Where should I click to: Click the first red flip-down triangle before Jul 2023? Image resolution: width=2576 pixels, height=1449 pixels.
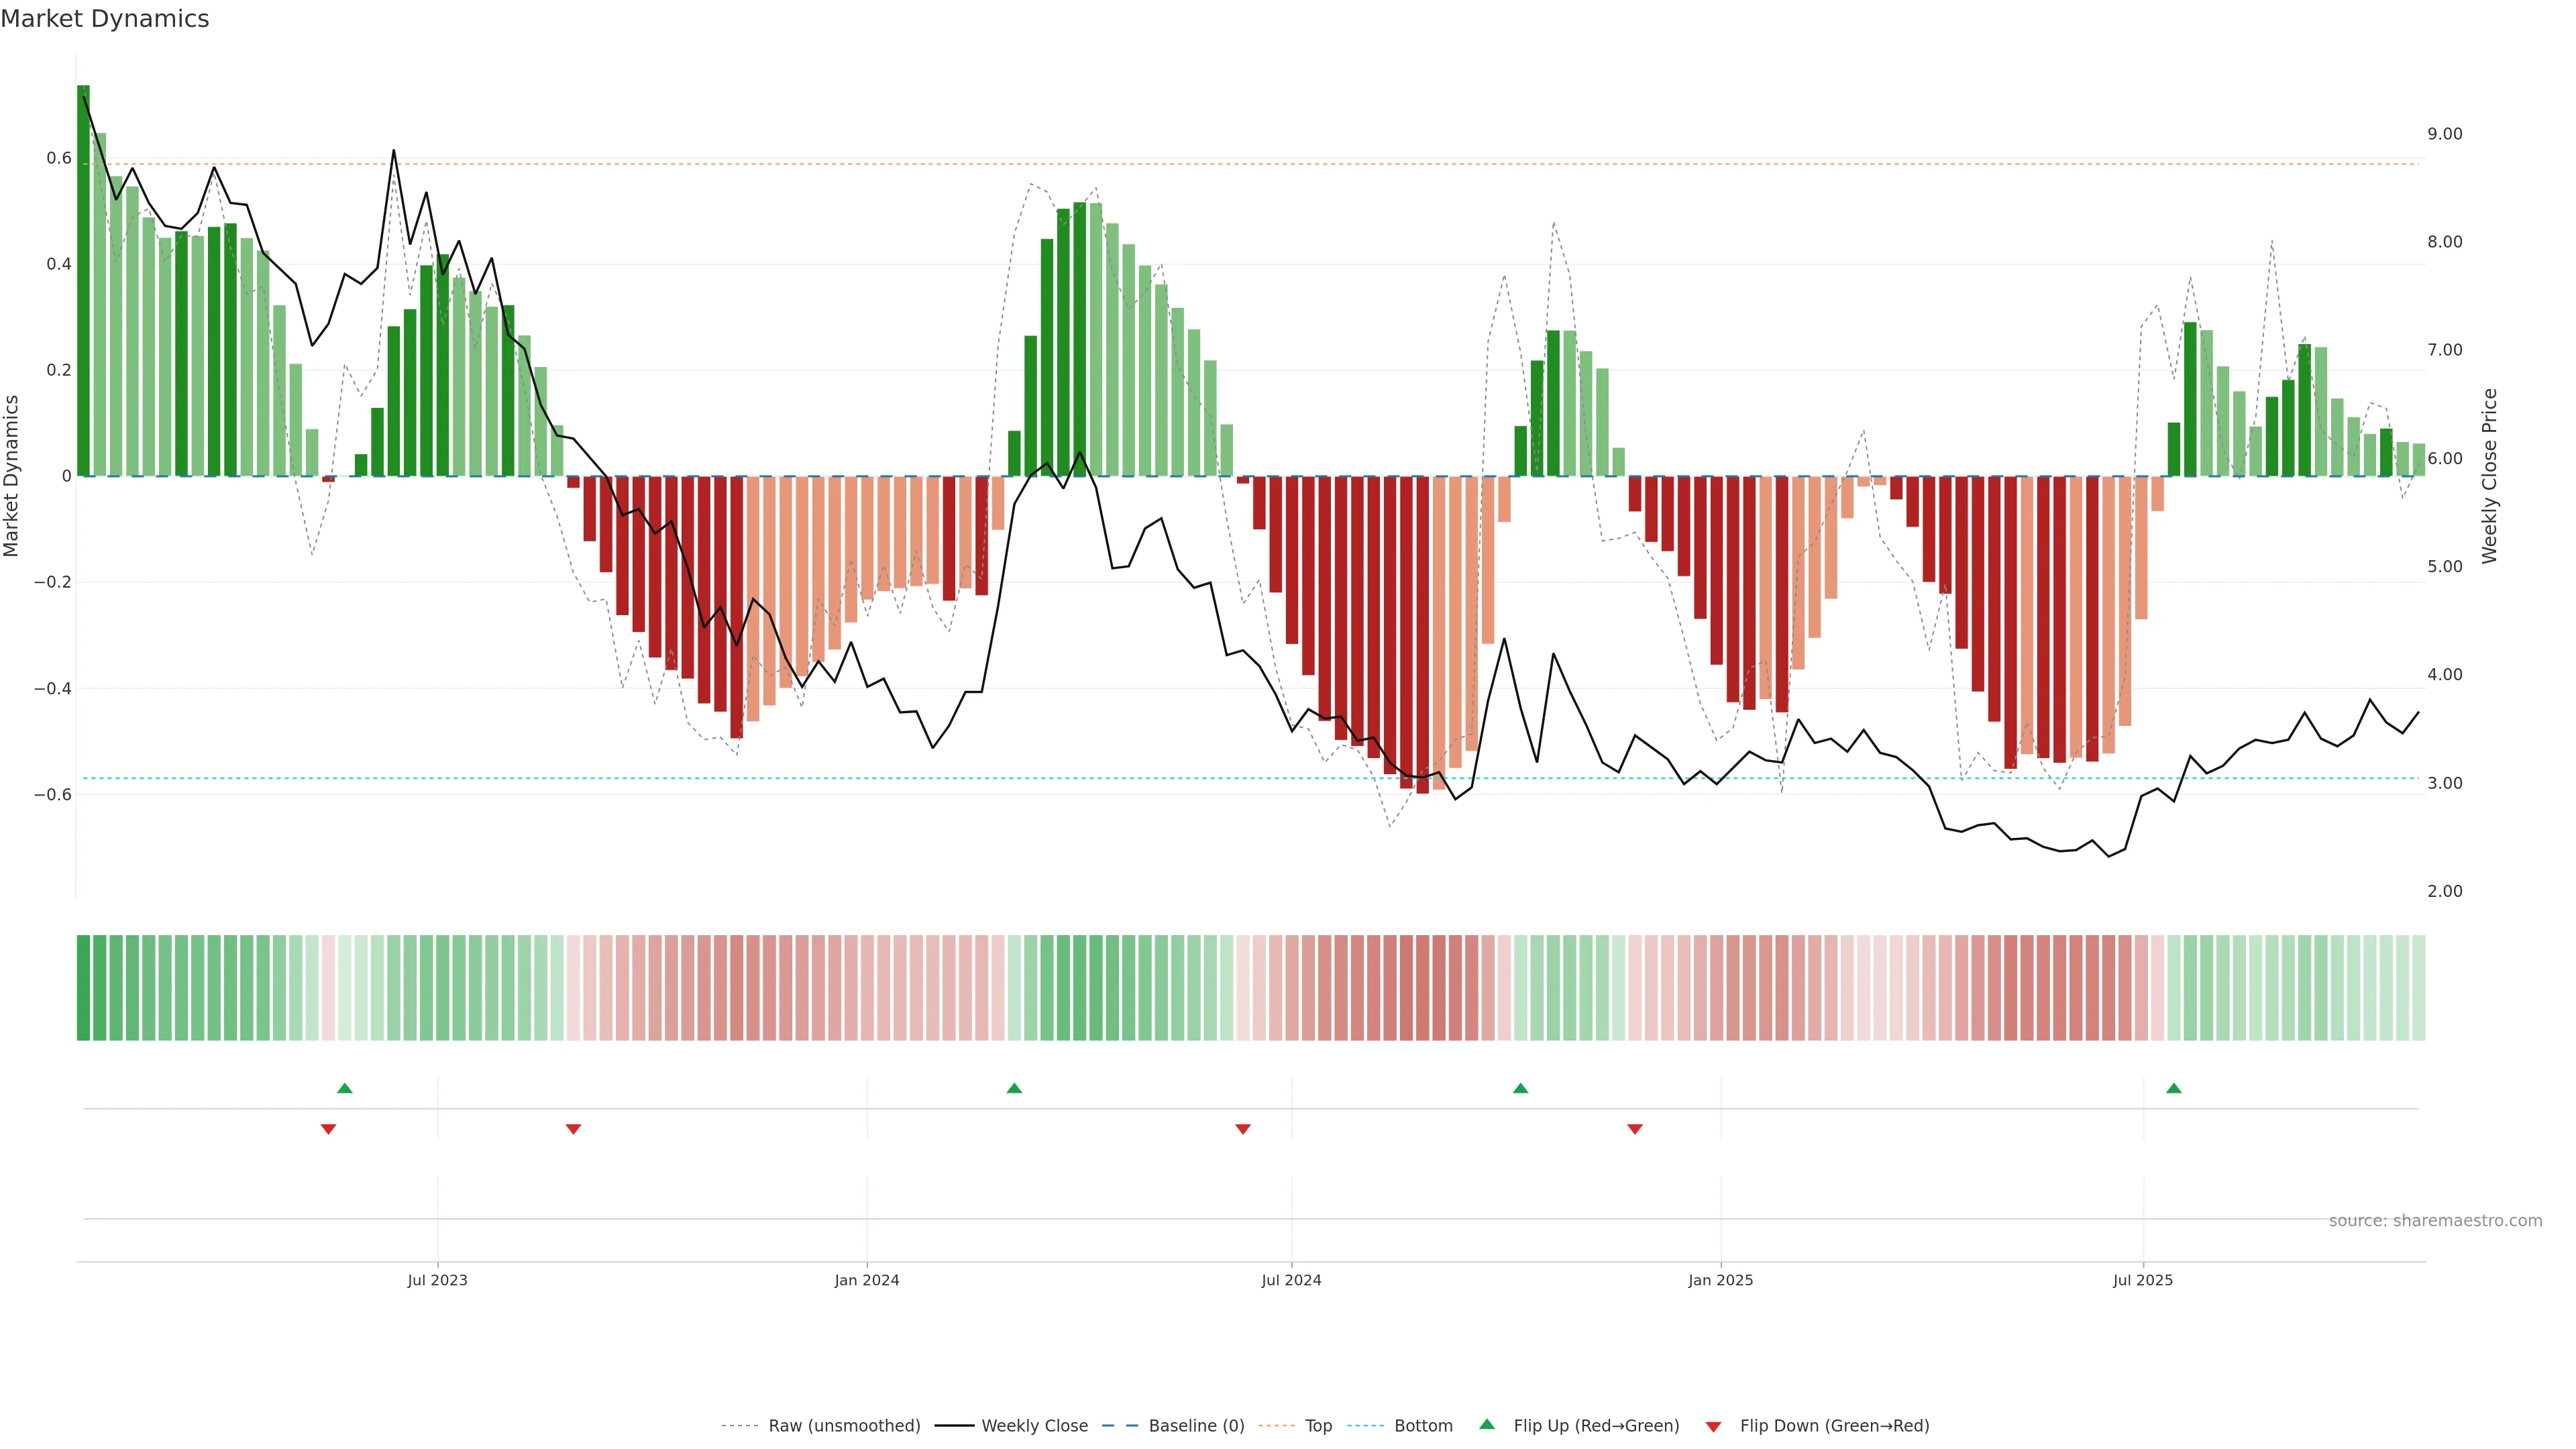point(328,1129)
